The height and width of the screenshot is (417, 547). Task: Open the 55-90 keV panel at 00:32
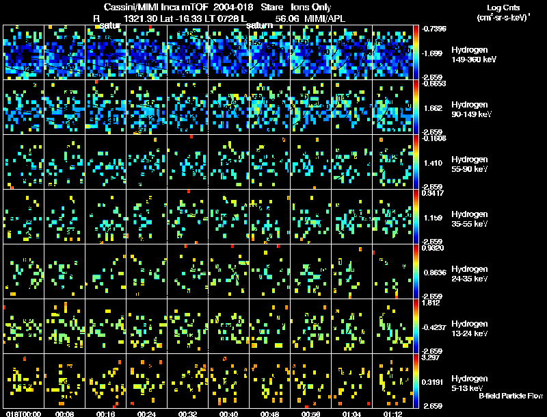(x=187, y=162)
